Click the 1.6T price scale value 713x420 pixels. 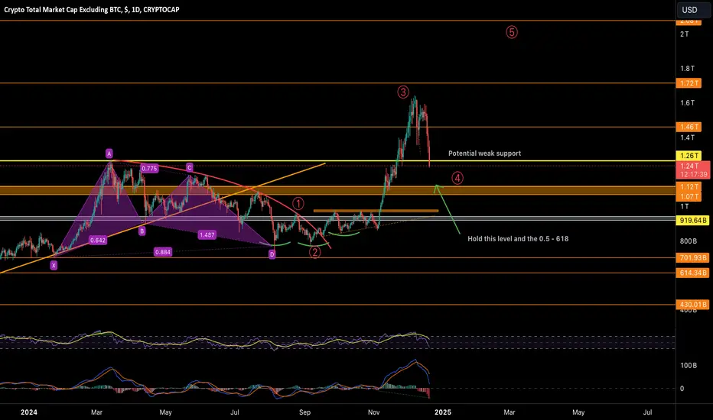(x=687, y=103)
